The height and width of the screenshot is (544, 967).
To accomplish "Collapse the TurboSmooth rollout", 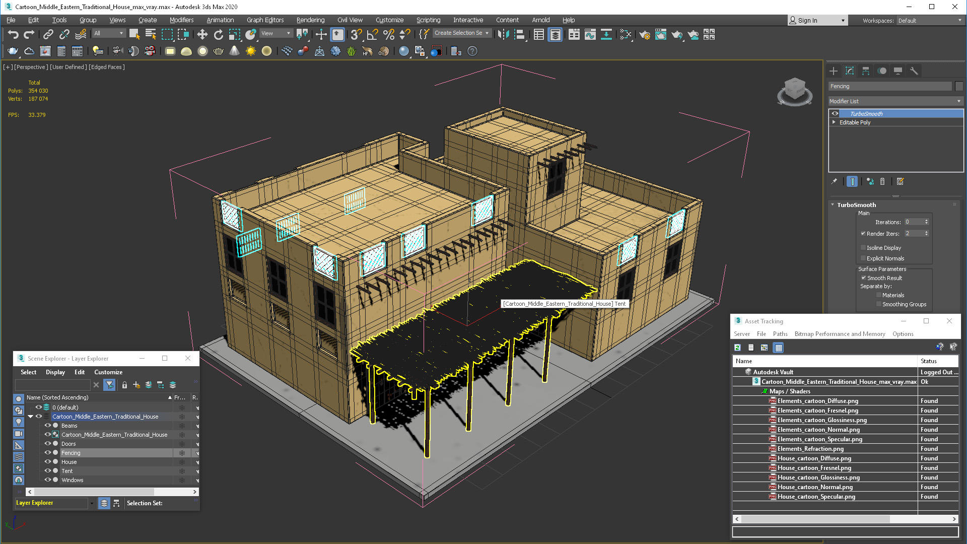I will click(x=833, y=205).
